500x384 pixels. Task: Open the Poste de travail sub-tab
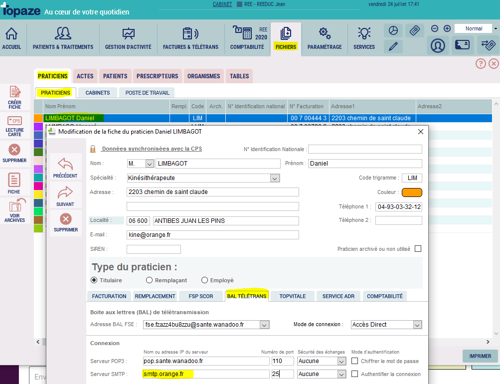(x=148, y=93)
